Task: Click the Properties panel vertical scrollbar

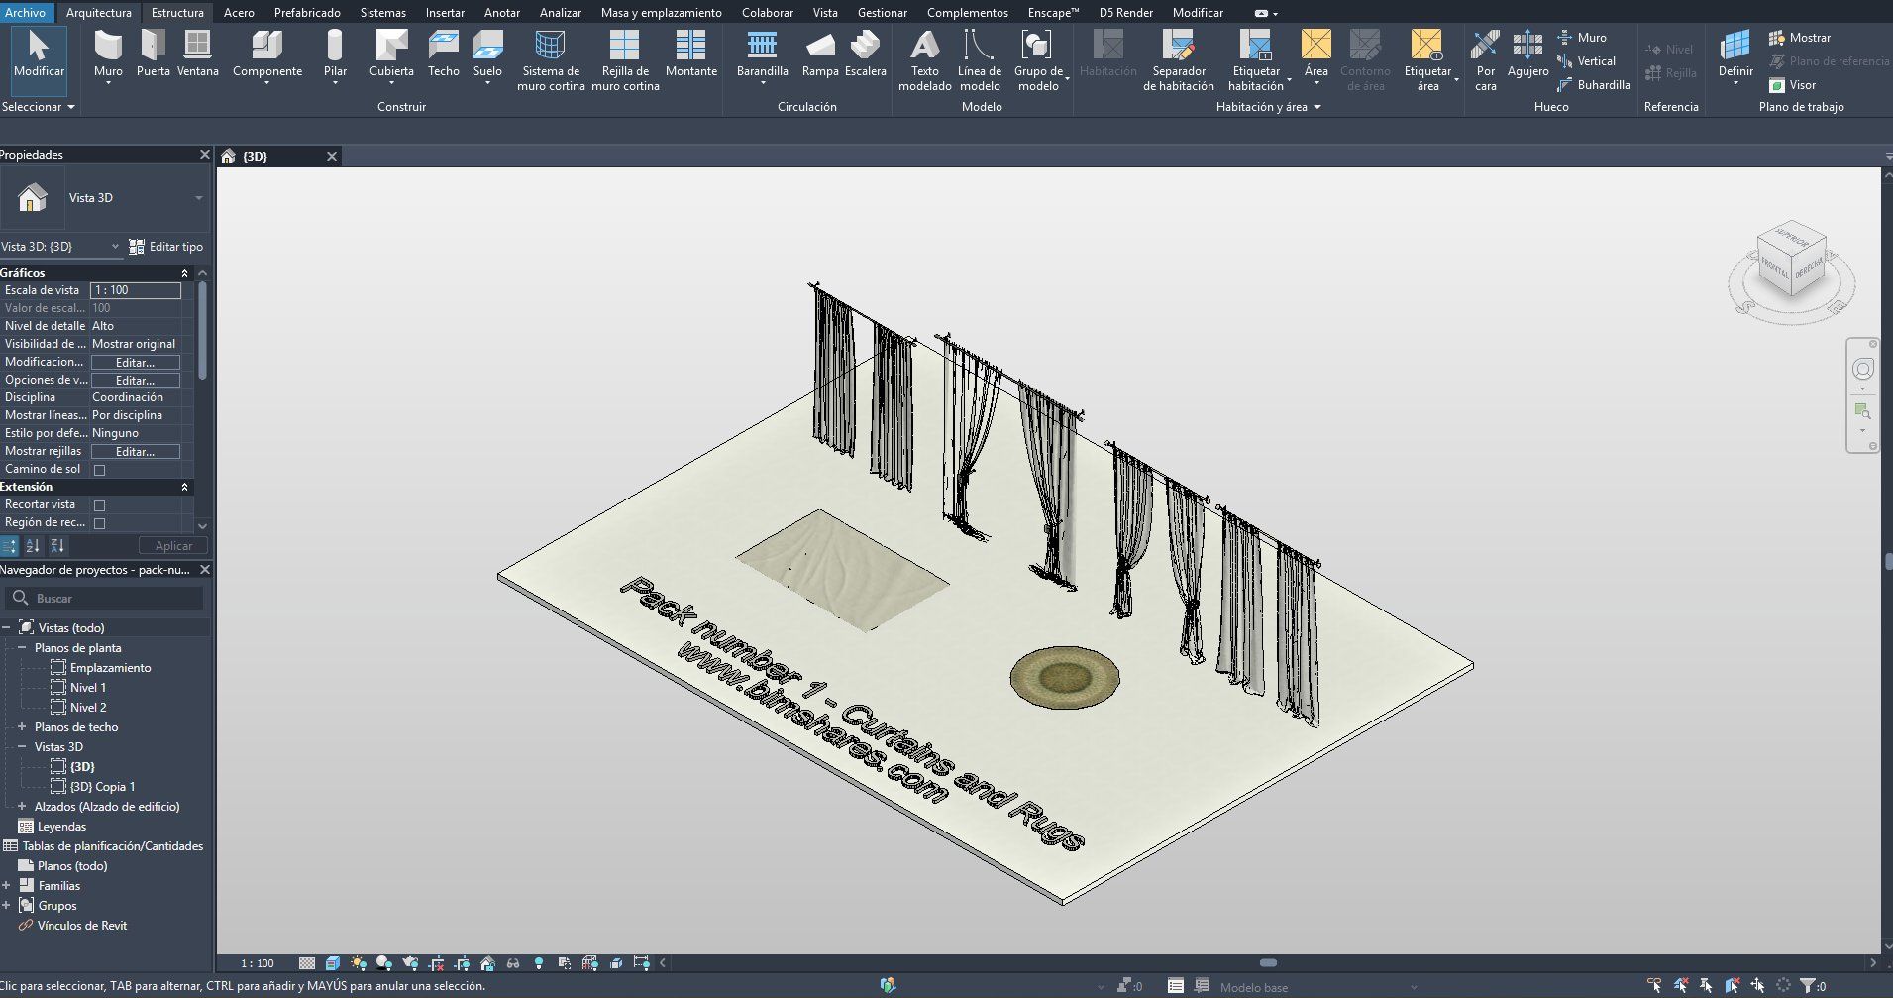Action: coord(202,331)
